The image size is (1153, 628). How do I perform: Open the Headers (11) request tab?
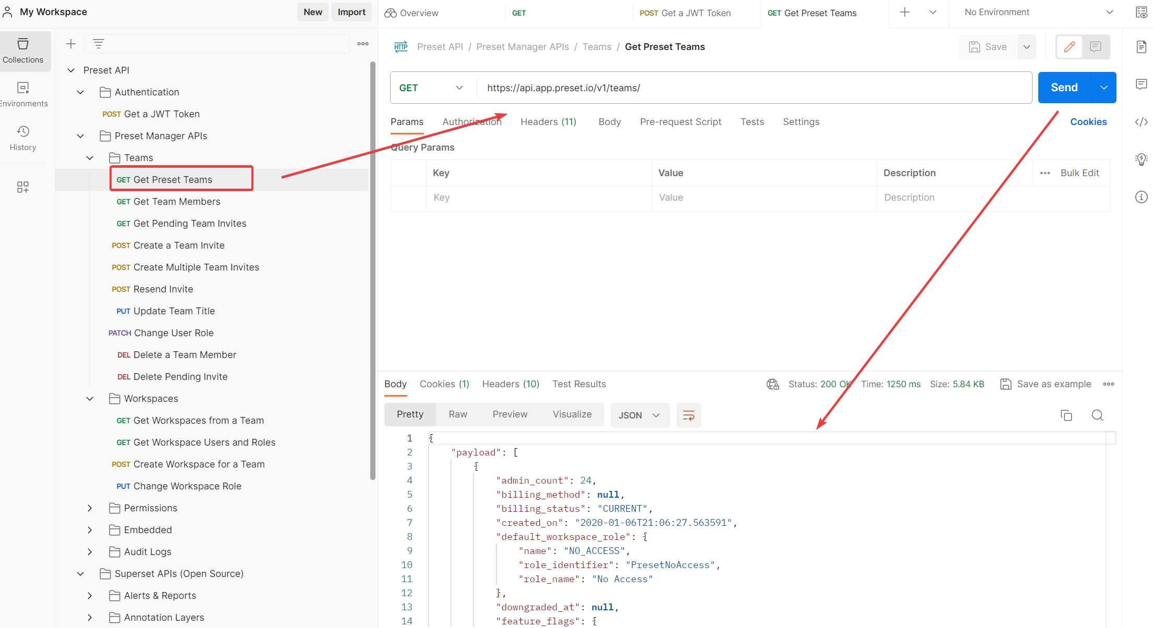coord(548,122)
